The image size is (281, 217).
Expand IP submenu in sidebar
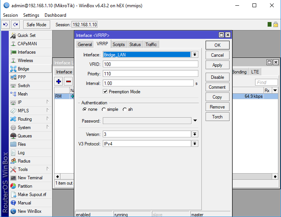pyautogui.click(x=48, y=102)
